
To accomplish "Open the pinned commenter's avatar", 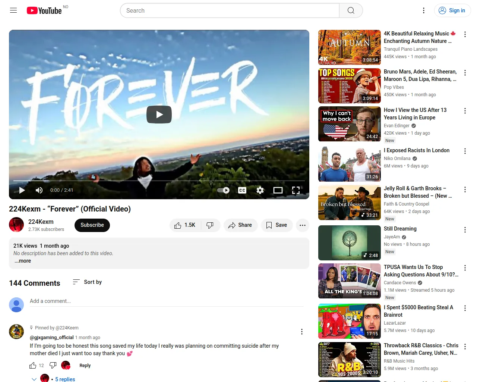I will pos(16,332).
